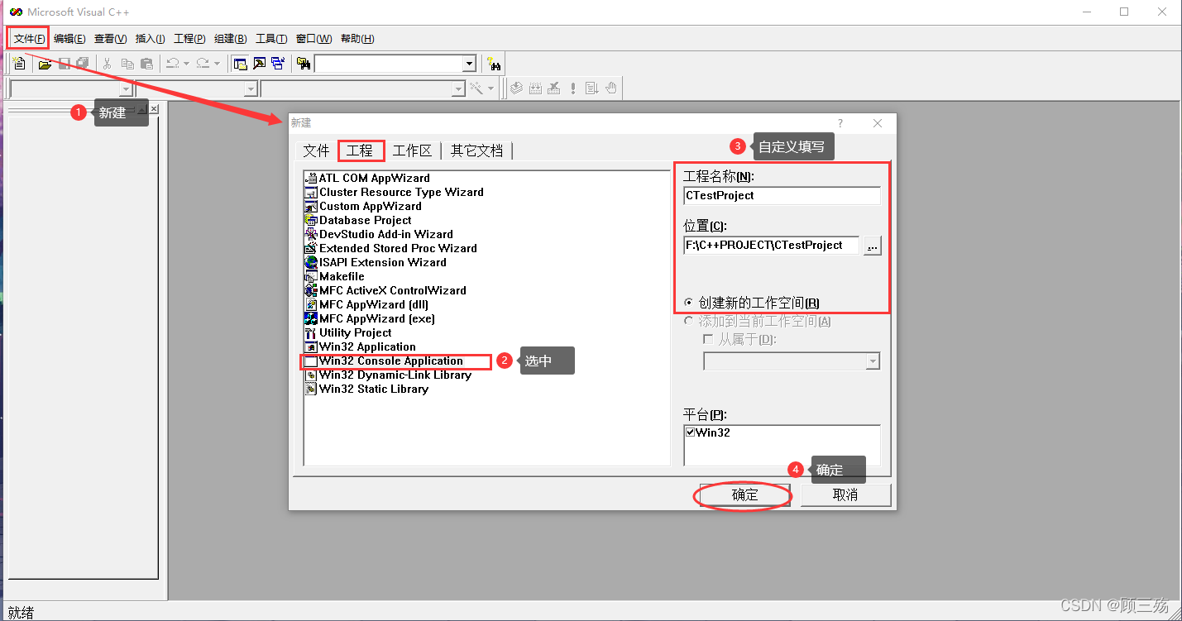Screen dimensions: 1182x621
Task: Switch to the 工作区 tab
Action: click(x=412, y=150)
